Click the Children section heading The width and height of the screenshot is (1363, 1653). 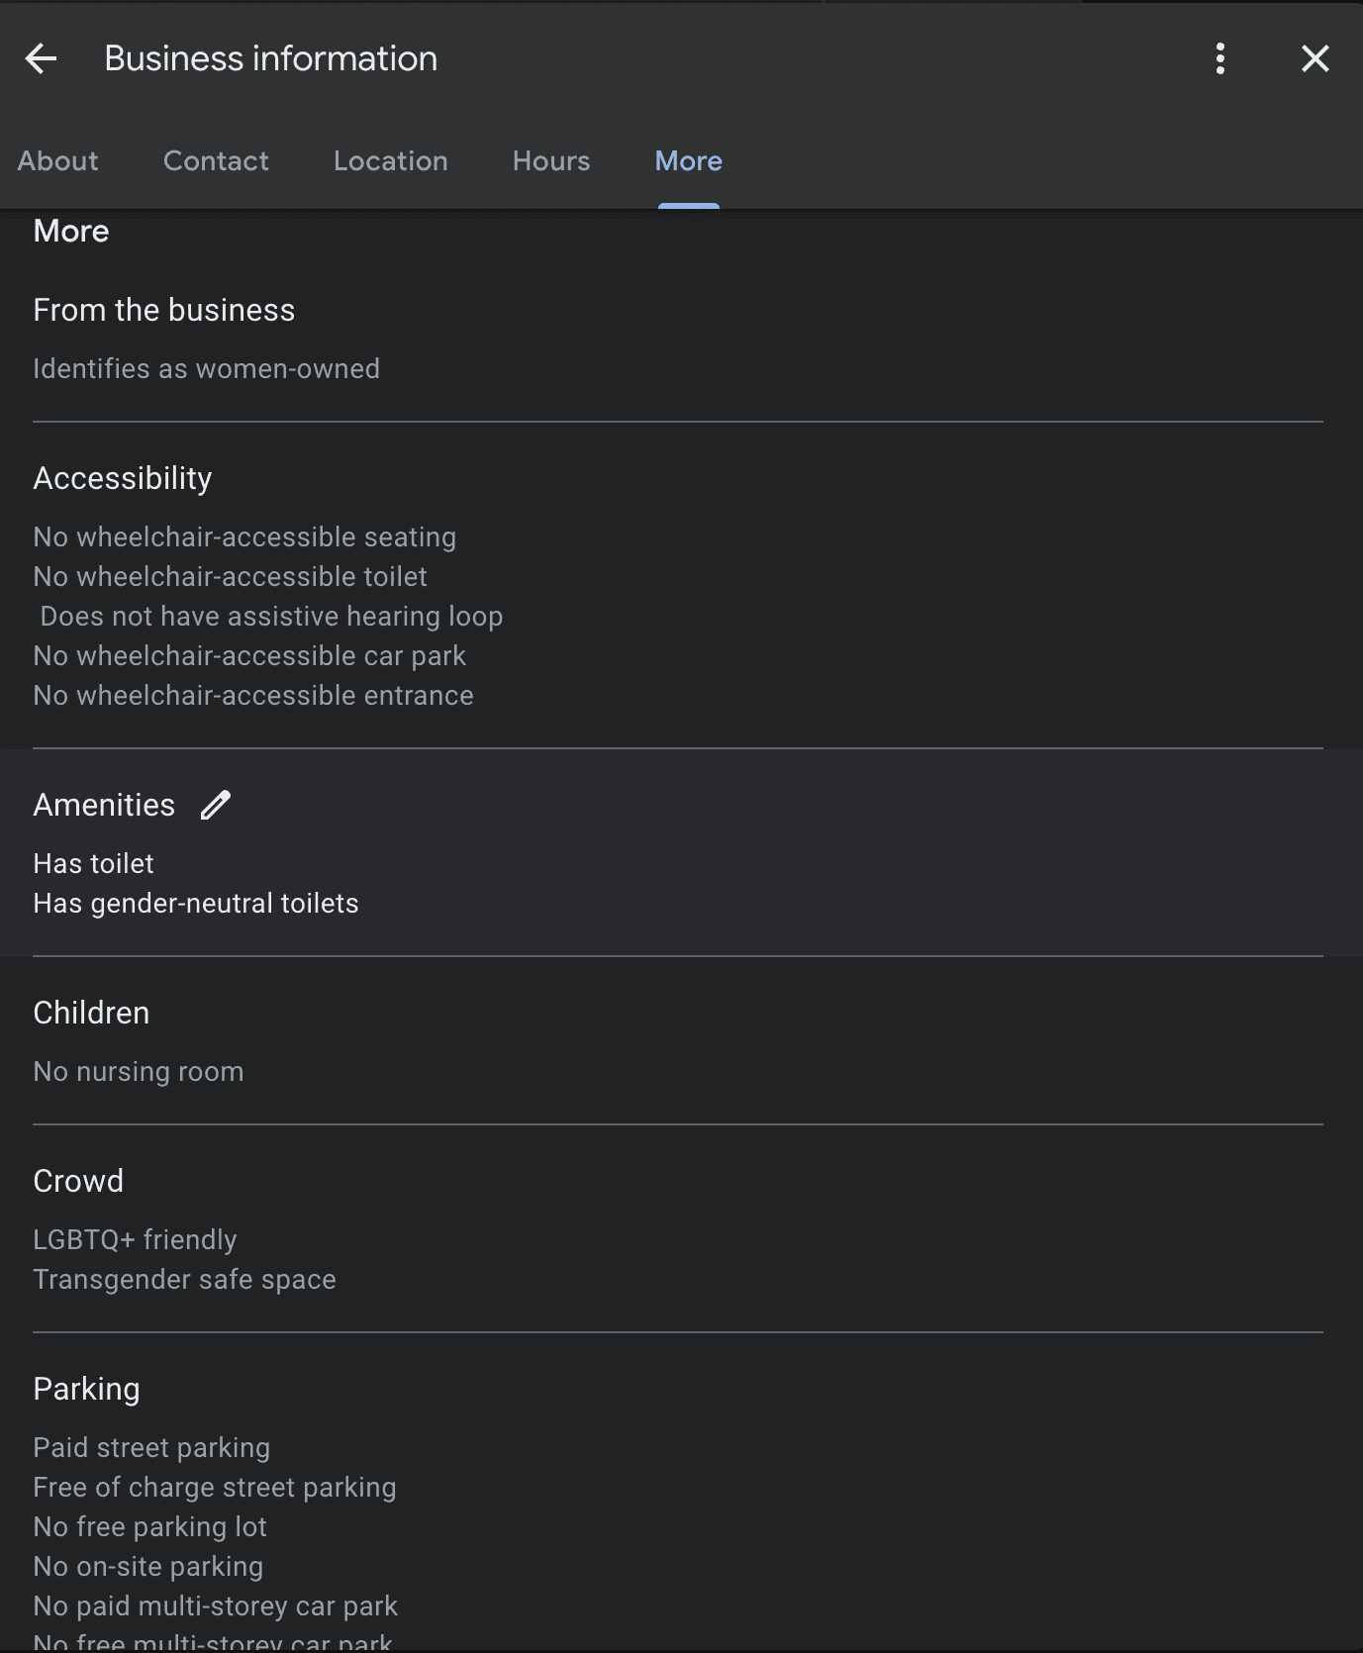pyautogui.click(x=91, y=1013)
